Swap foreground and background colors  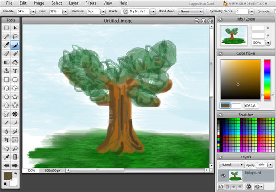[x=15, y=174]
